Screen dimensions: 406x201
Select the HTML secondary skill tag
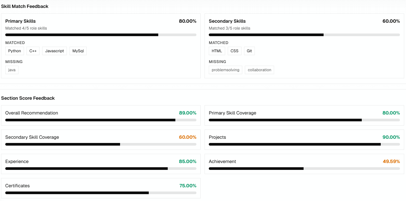217,51
